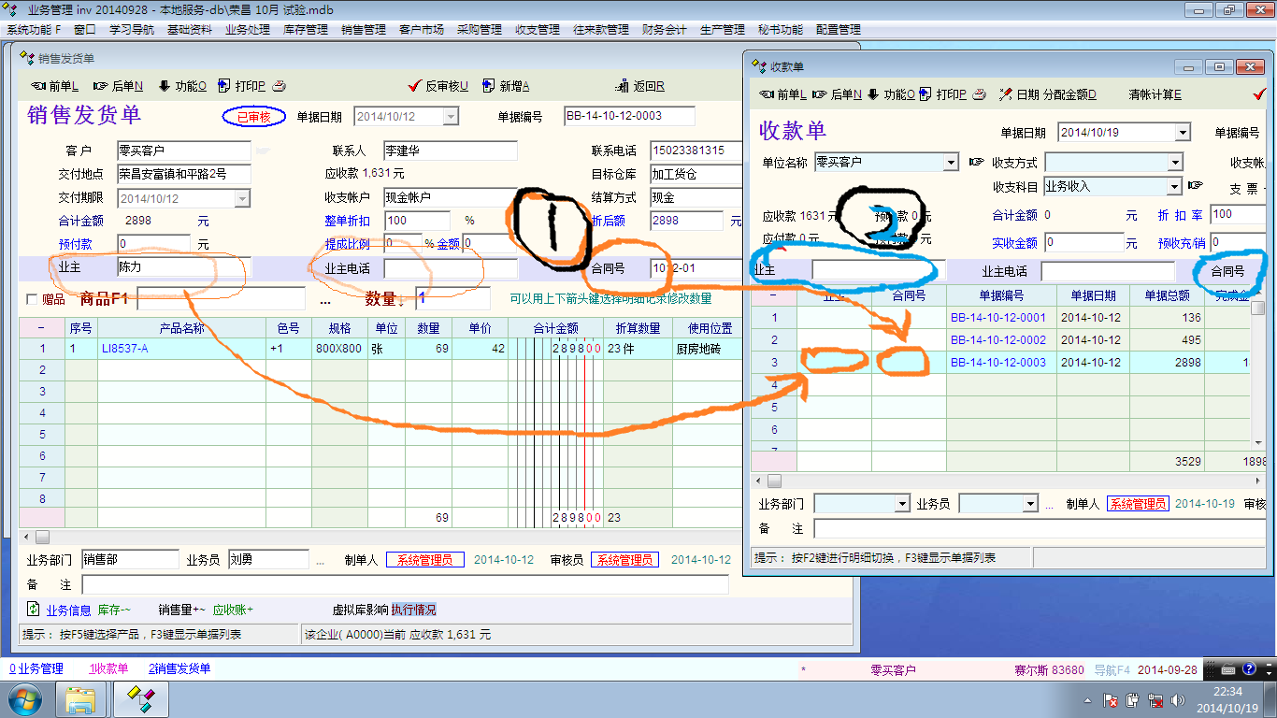Open the 财务会计 menu

[665, 30]
